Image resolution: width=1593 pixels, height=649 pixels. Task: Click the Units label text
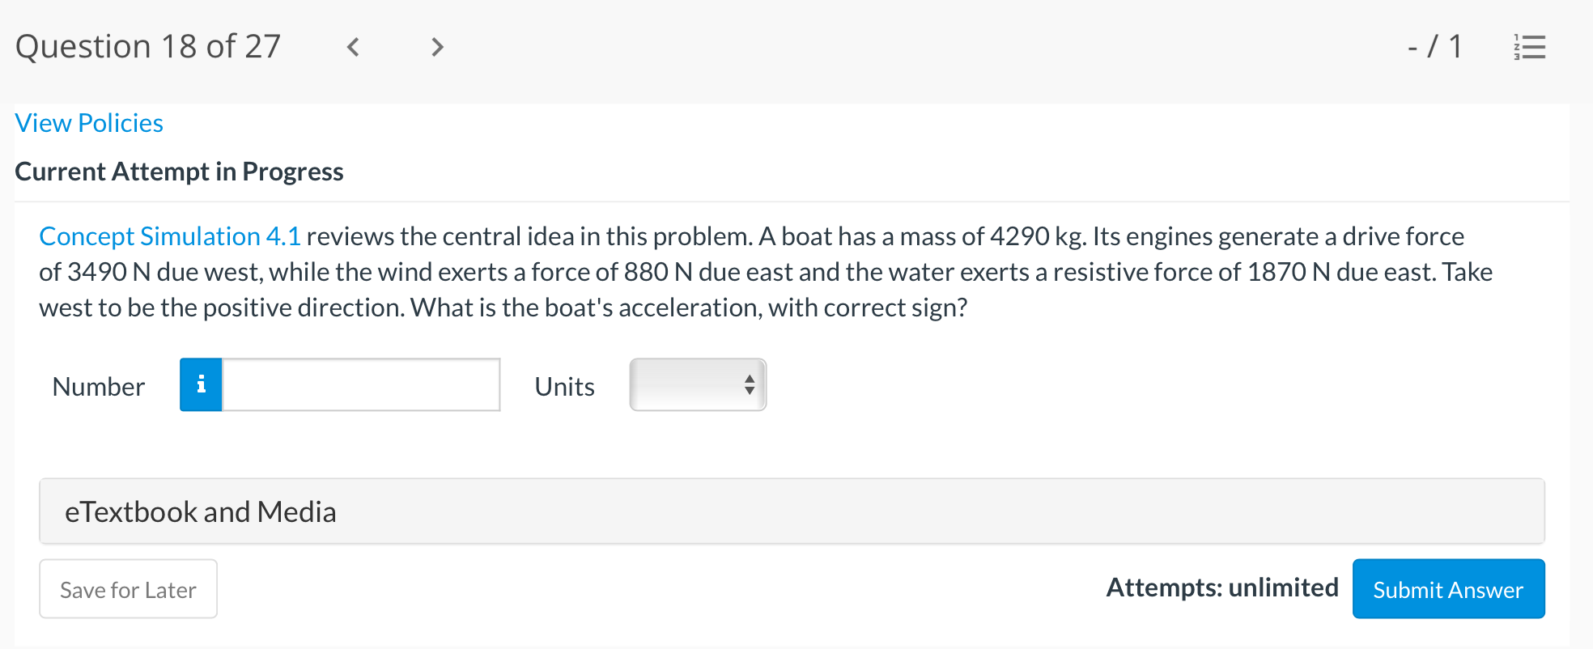564,387
